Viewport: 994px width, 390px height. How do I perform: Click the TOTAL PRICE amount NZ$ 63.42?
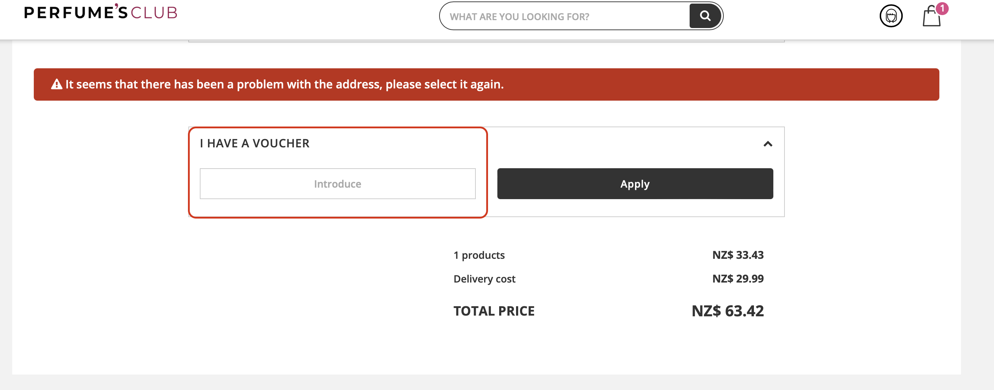coord(727,311)
